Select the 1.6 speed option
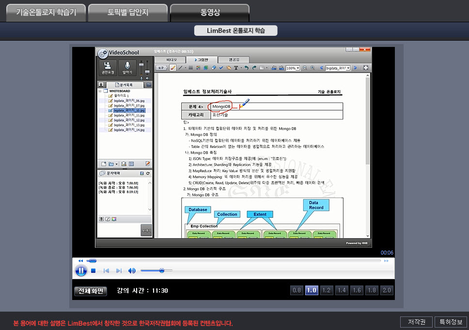Screen dimensions: 469x330 tap(357, 290)
